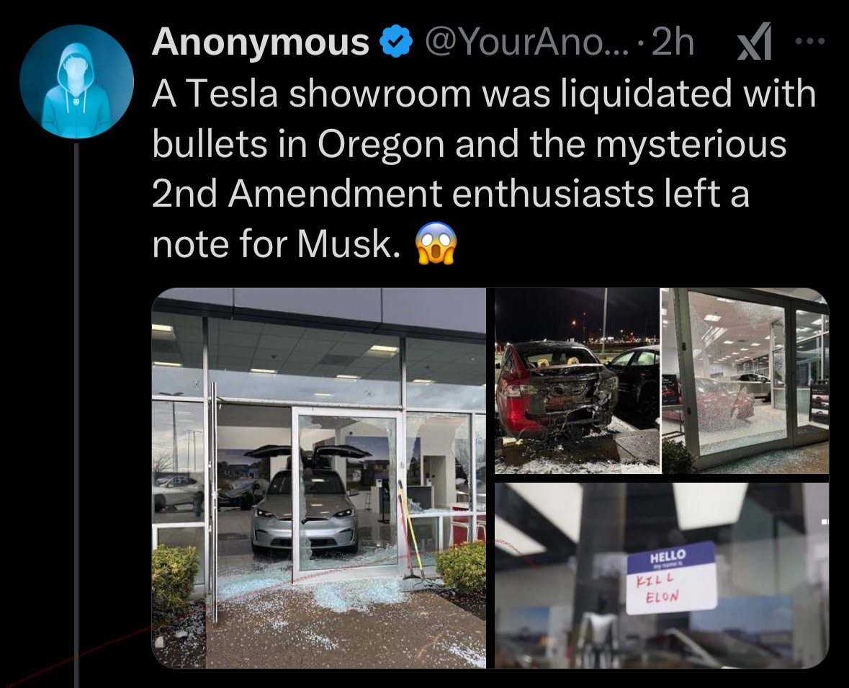Click the silver Tesla inside the showroom

(x=305, y=511)
